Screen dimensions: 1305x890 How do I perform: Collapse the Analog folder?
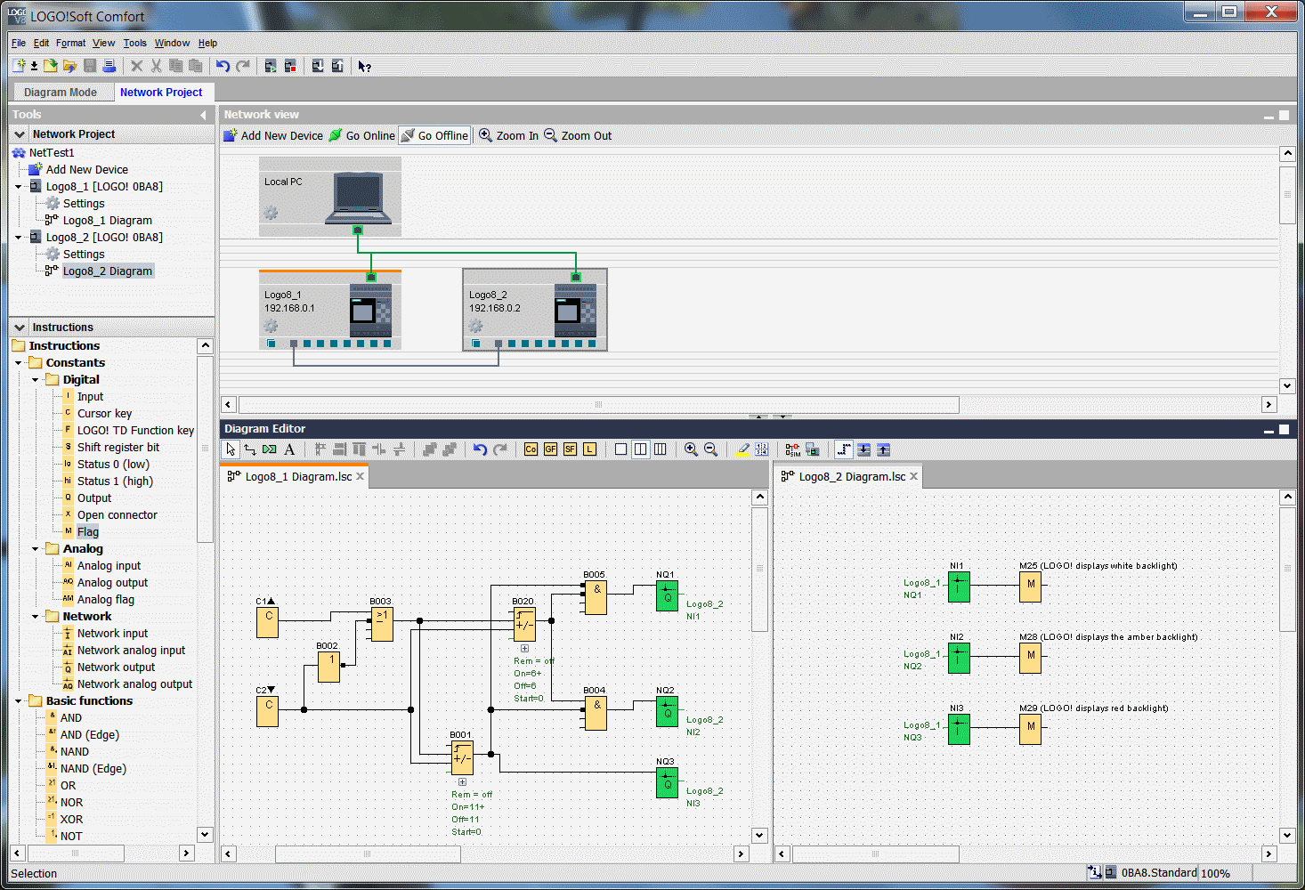click(x=36, y=549)
